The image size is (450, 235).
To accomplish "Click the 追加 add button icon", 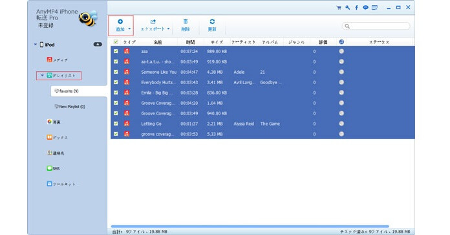I will pyautogui.click(x=120, y=21).
